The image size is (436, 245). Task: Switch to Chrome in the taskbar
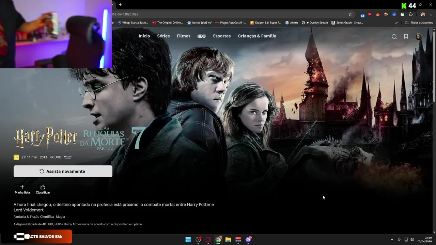click(218, 240)
